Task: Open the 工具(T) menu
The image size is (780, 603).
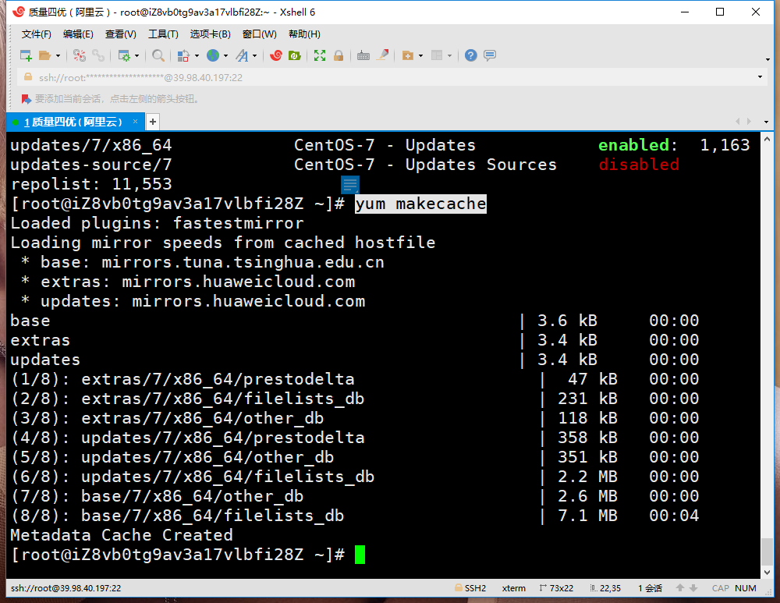Action: tap(163, 34)
